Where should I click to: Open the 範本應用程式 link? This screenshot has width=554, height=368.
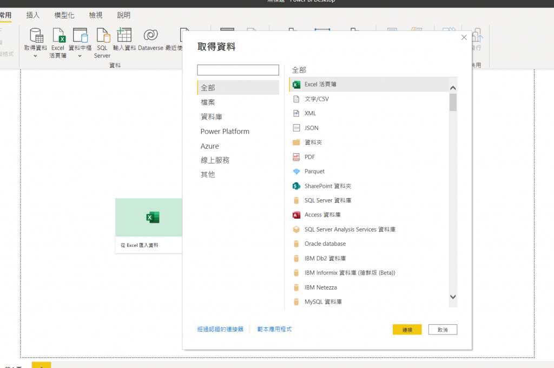274,329
